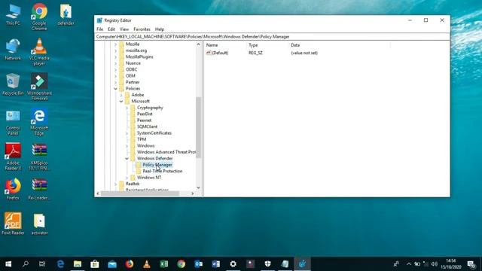Image resolution: width=482 pixels, height=271 pixels.
Task: Open Outlook from the taskbar
Action: pos(199,264)
